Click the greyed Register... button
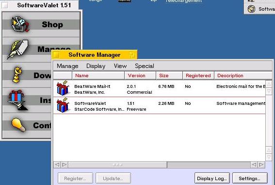275x185 pixels. 75,178
